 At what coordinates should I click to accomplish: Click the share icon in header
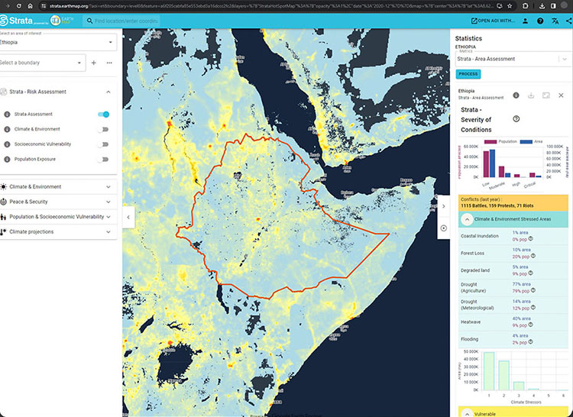[x=569, y=21]
